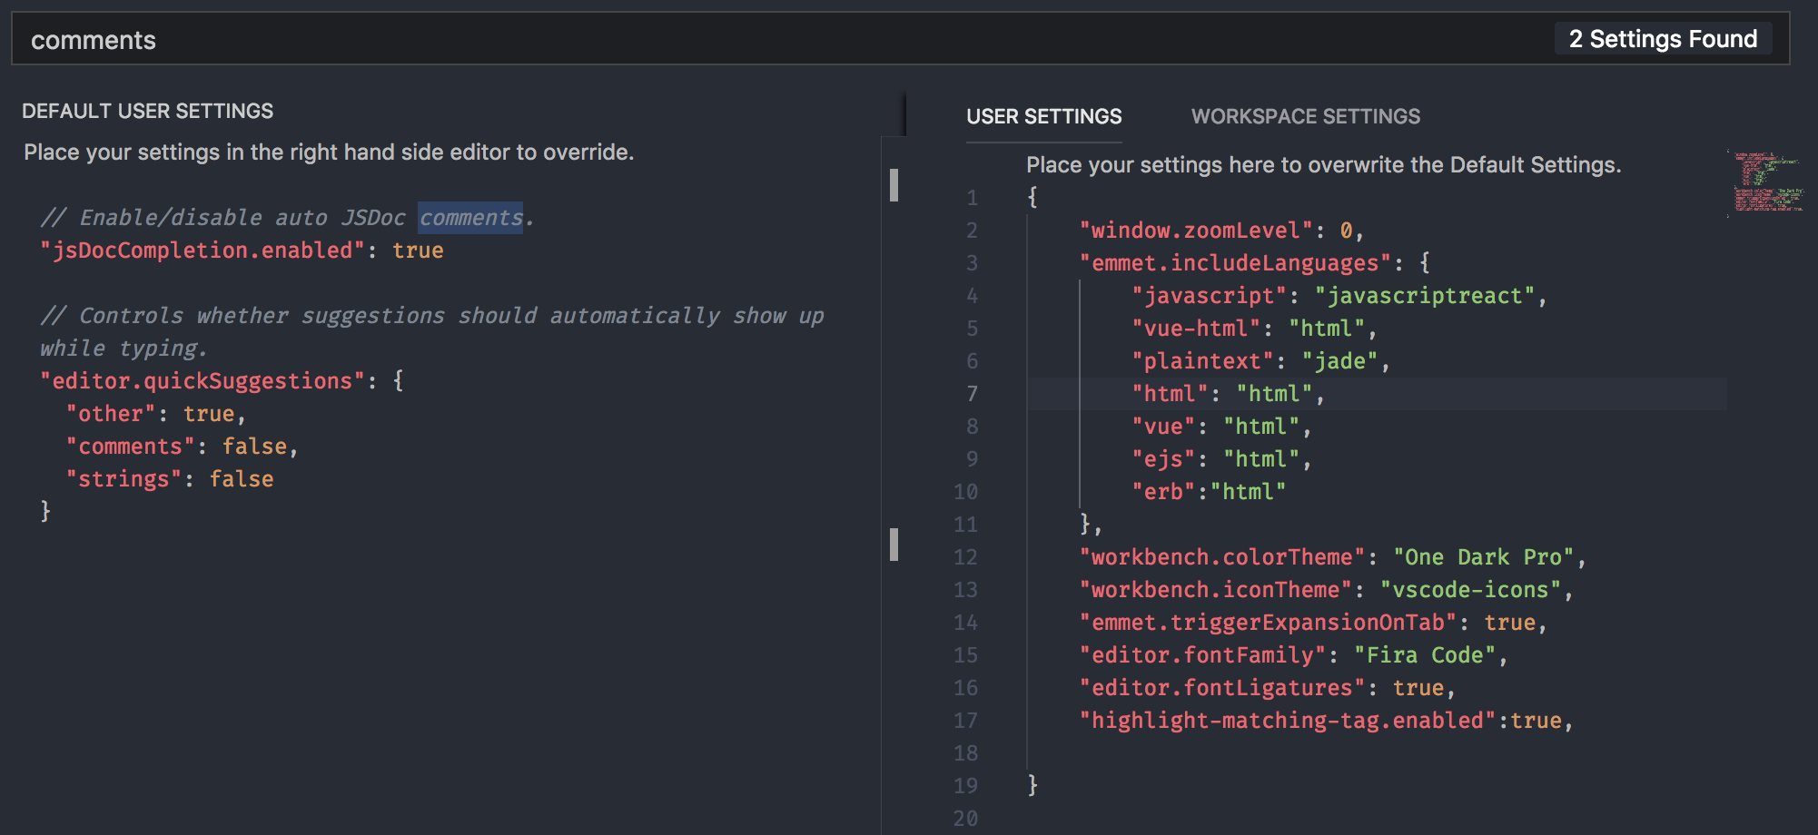Click the "workbench.iconTheme" key
Viewport: 1818px width, 835px height.
click(x=1215, y=590)
